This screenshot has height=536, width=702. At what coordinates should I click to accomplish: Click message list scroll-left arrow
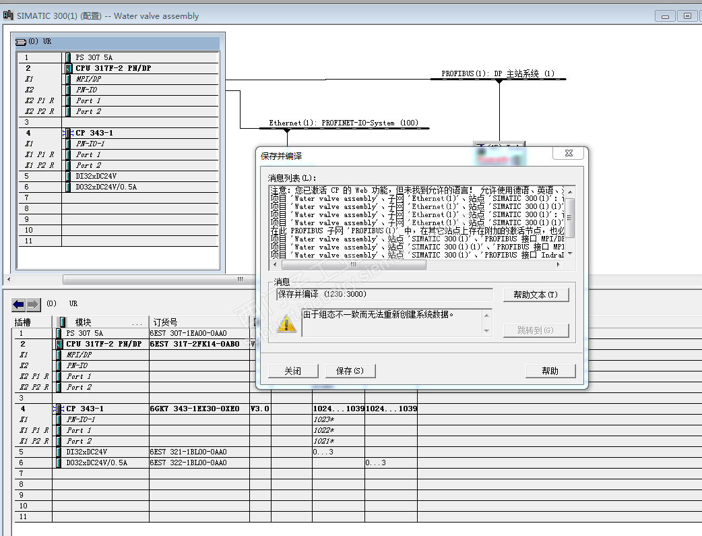pyautogui.click(x=274, y=265)
